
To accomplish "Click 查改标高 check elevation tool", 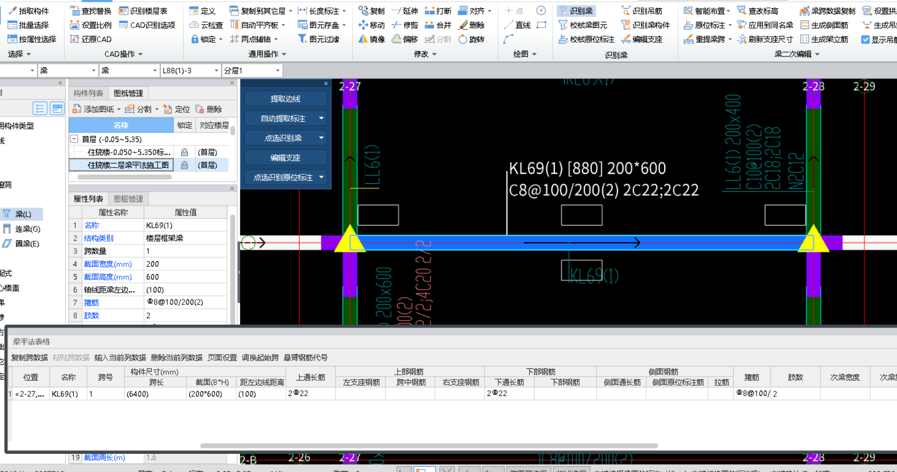I will tap(758, 11).
